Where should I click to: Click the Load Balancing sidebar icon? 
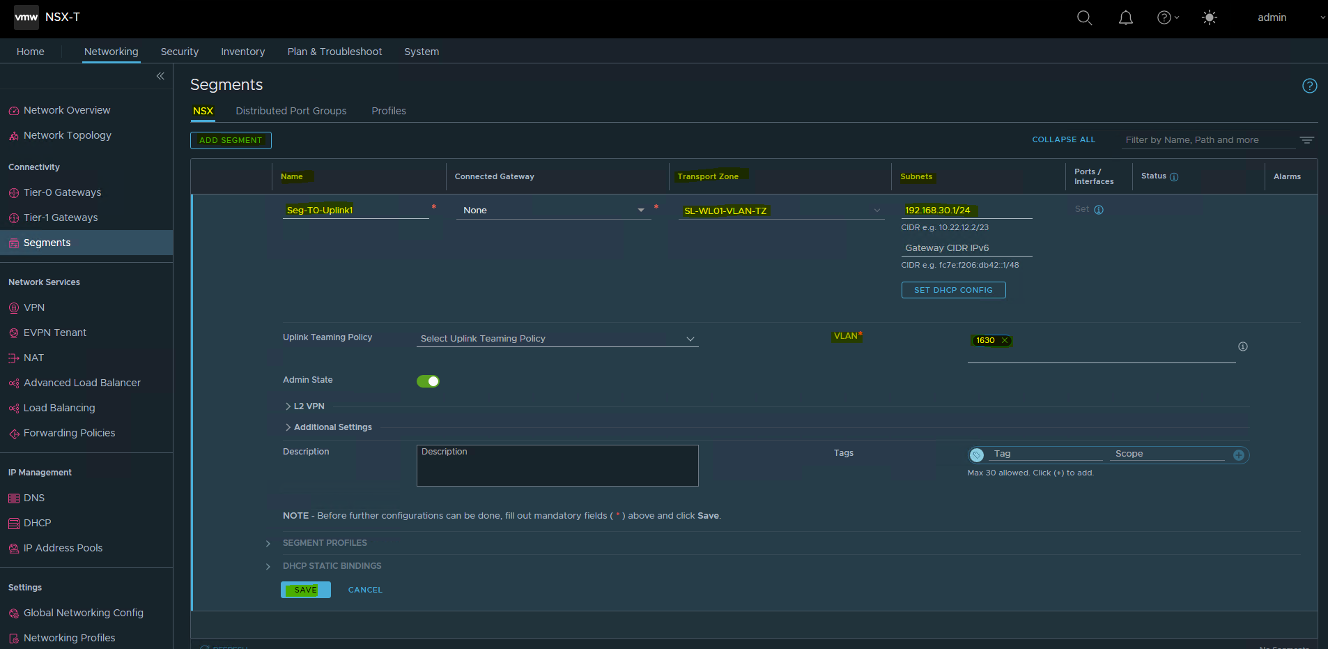pyautogui.click(x=14, y=409)
